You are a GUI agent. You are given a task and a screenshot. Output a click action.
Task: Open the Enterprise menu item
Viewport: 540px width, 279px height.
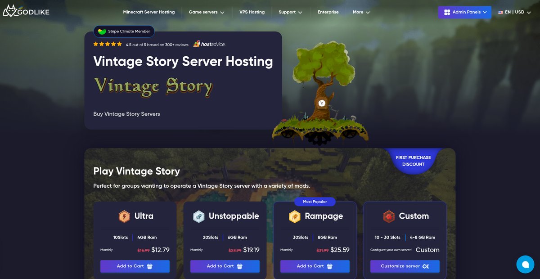coord(328,12)
